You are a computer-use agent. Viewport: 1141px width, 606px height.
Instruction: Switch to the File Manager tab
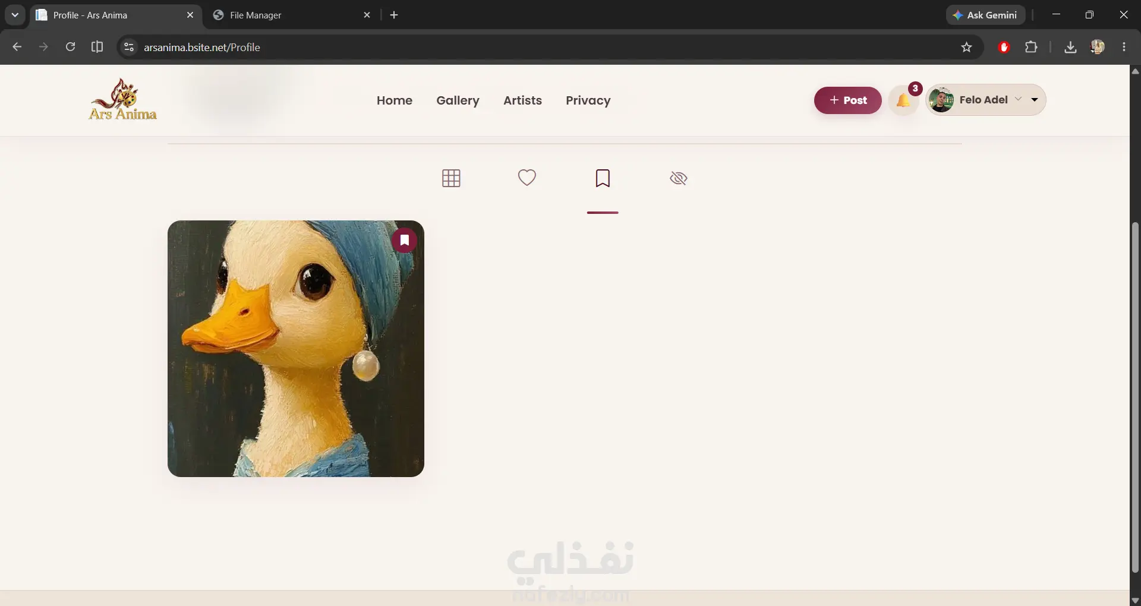(x=291, y=15)
